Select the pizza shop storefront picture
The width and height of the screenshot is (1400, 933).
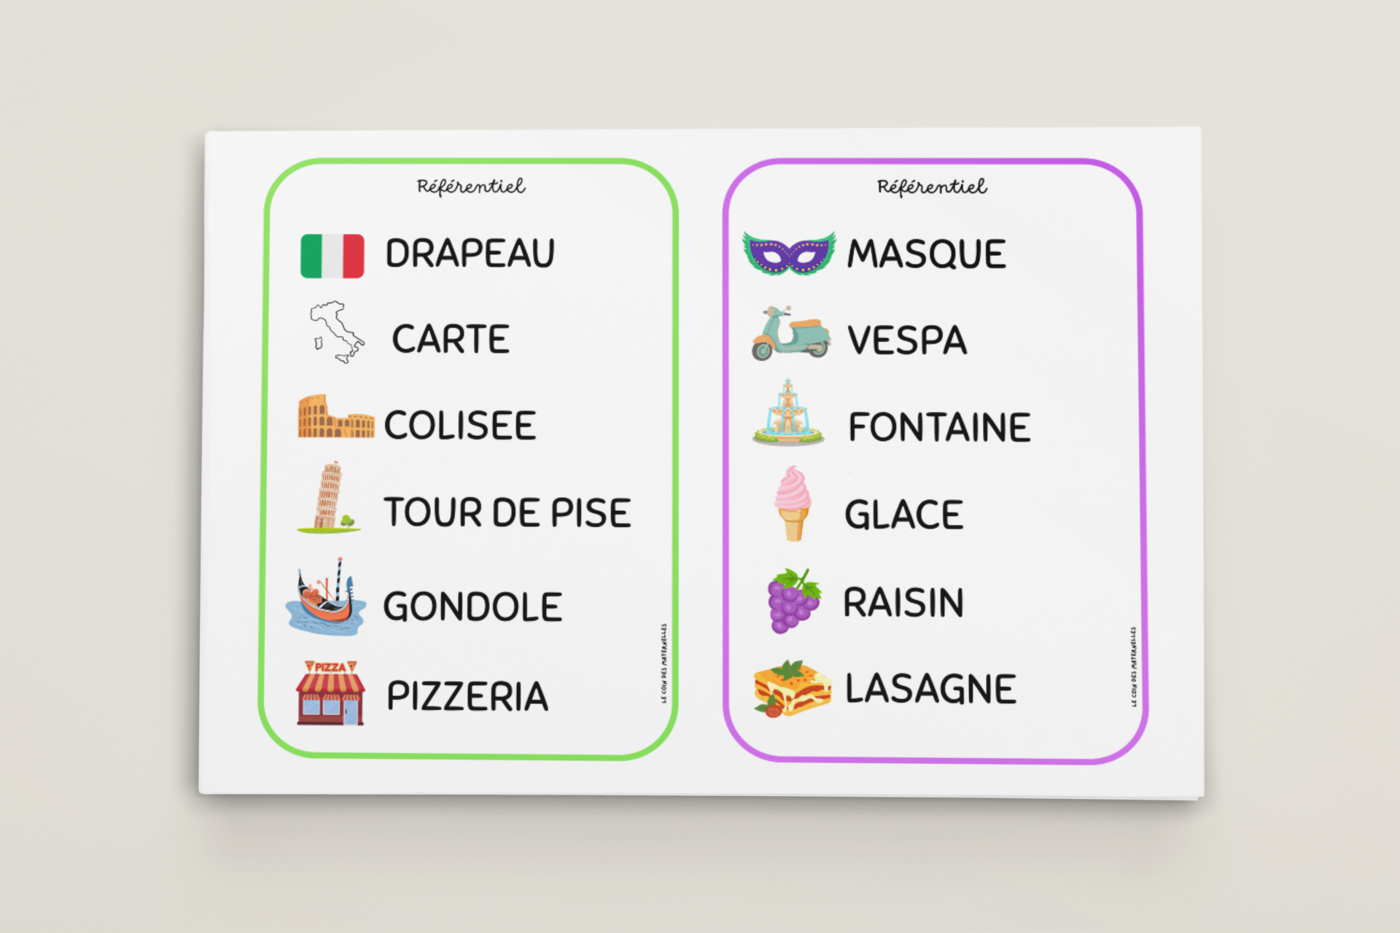click(x=330, y=693)
